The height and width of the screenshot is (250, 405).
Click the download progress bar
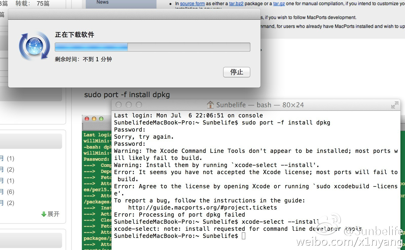(153, 47)
